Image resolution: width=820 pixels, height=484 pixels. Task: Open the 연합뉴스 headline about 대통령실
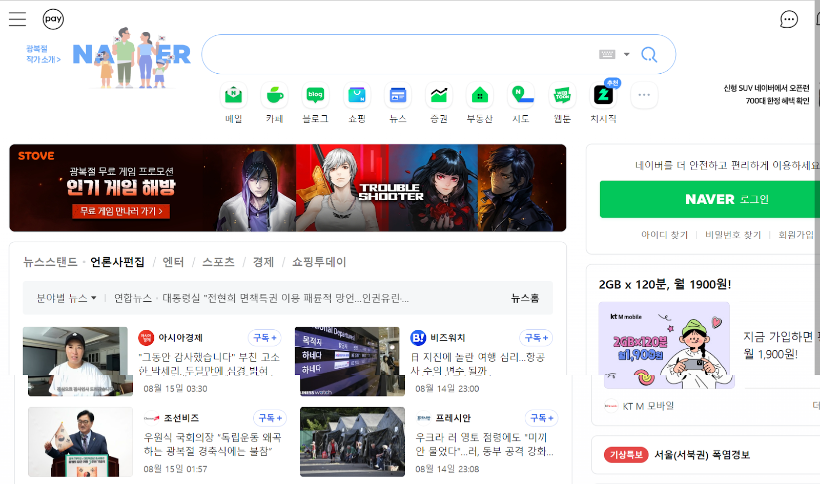(x=285, y=298)
